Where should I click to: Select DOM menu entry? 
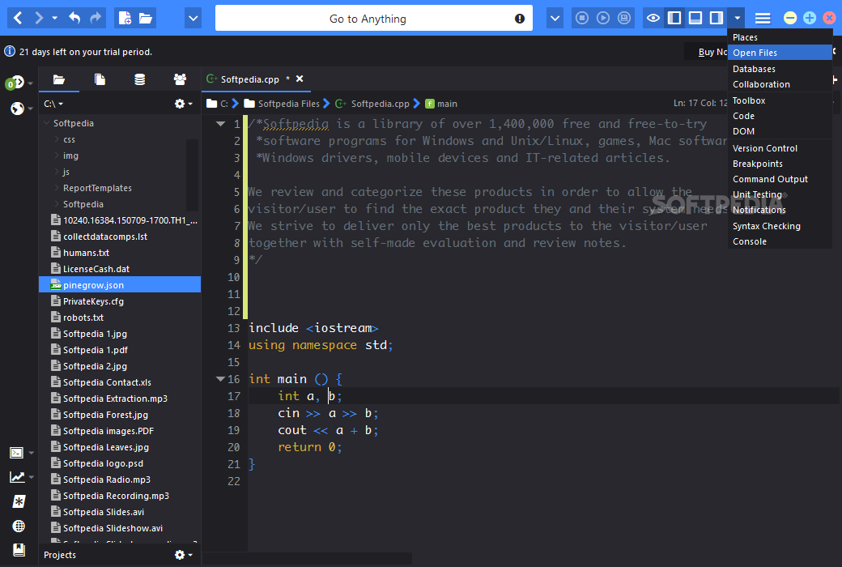[780, 131]
